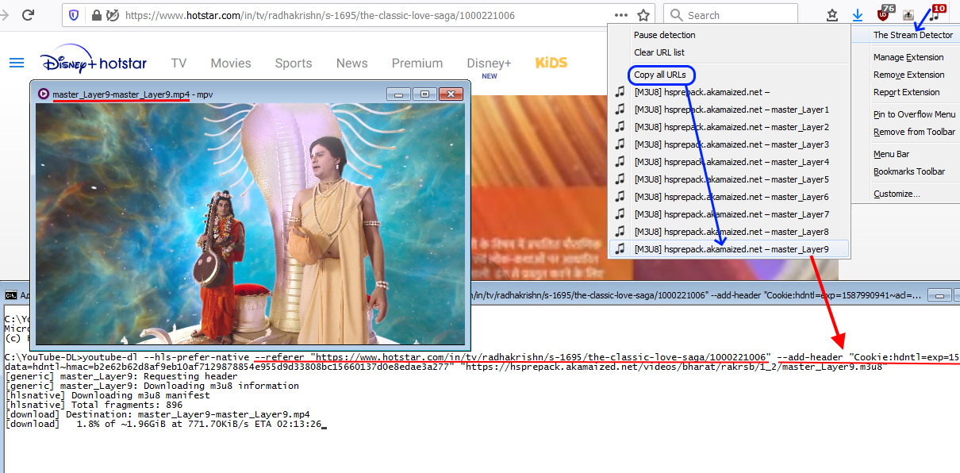Viewport: 960px width, 473px height.
Task: Choose Pause detection in Stream Detector menu
Action: coord(728,35)
